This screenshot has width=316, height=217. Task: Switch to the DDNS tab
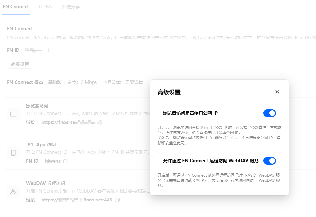point(45,7)
